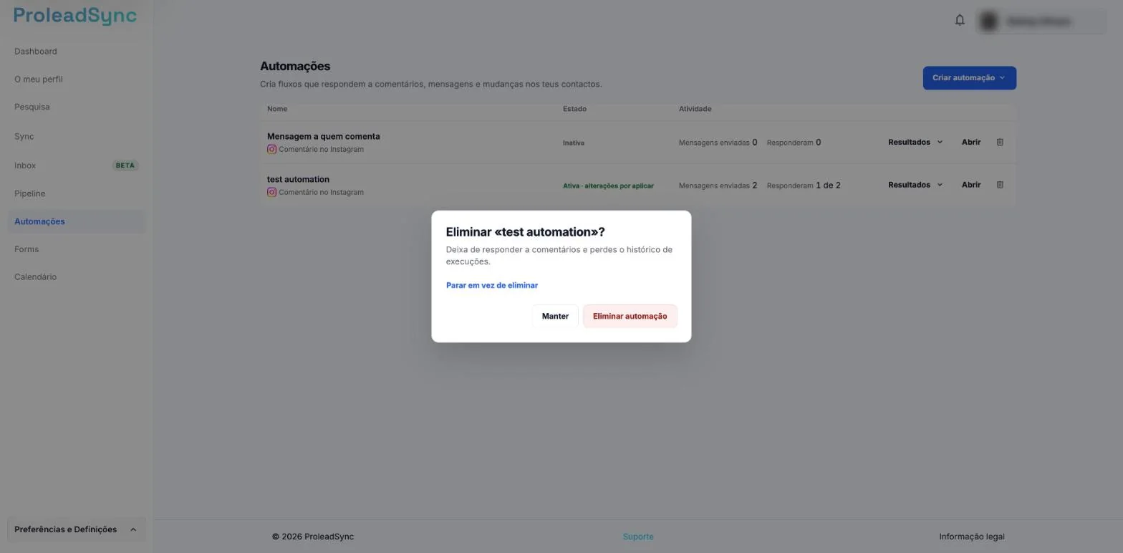The width and height of the screenshot is (1123, 553).
Task: Click the 'Nome' column header
Action: (277, 109)
